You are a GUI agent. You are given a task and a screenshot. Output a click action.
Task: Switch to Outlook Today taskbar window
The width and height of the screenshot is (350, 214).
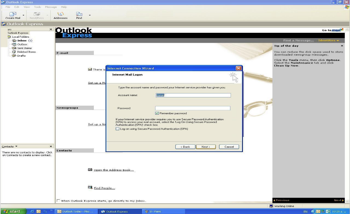[x=76, y=211]
